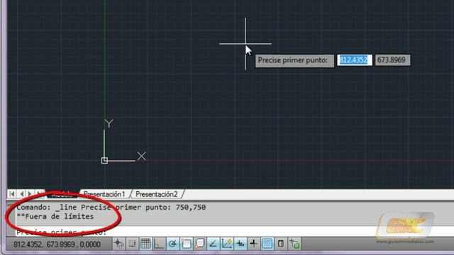
Task: Toggle Dynamic Input status bar icon
Action: [240, 244]
